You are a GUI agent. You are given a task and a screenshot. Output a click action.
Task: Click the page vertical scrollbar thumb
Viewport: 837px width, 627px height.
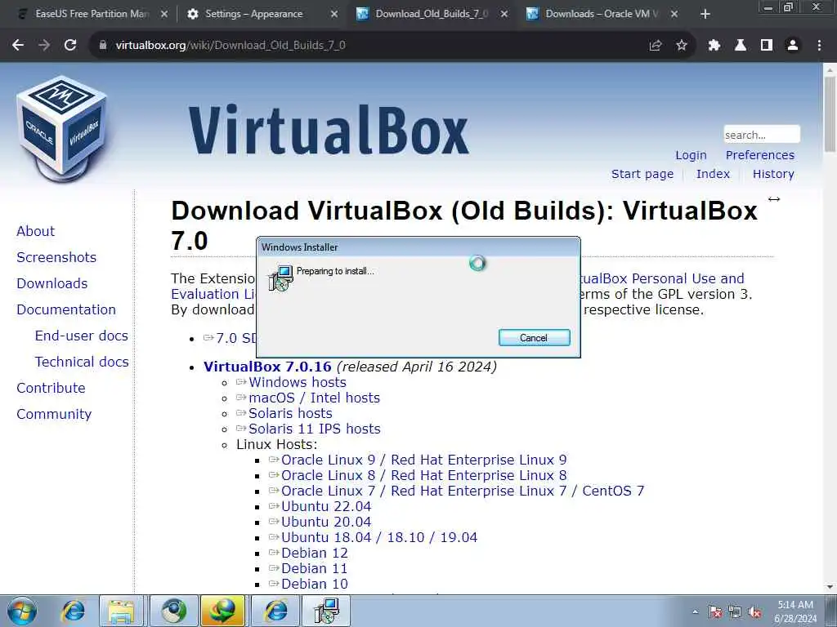pyautogui.click(x=830, y=113)
